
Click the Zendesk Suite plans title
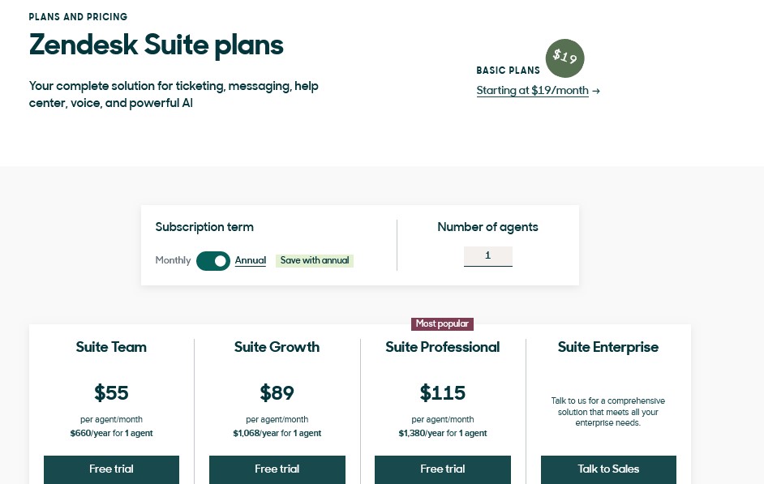pos(156,45)
